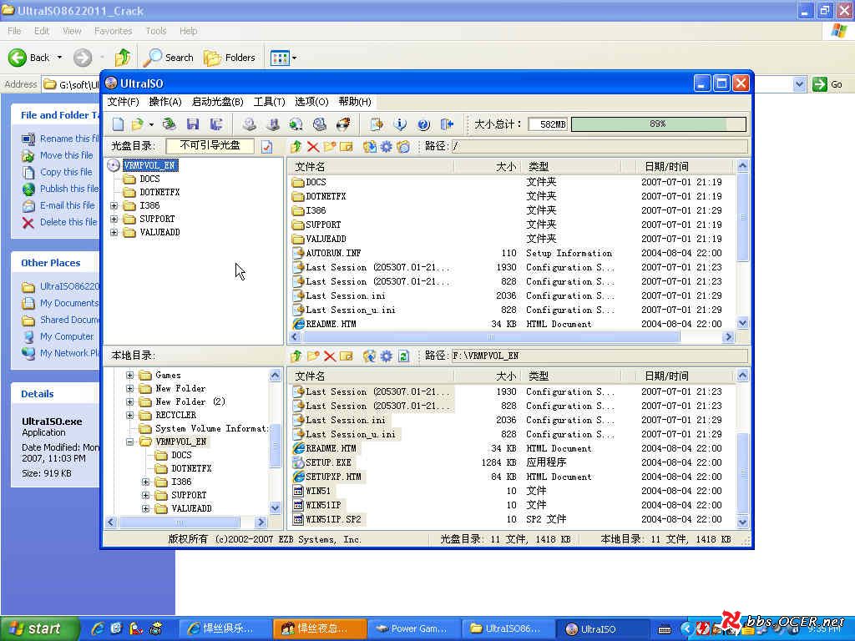
Task: Expand the Games folder in the local tree
Action: click(x=129, y=375)
